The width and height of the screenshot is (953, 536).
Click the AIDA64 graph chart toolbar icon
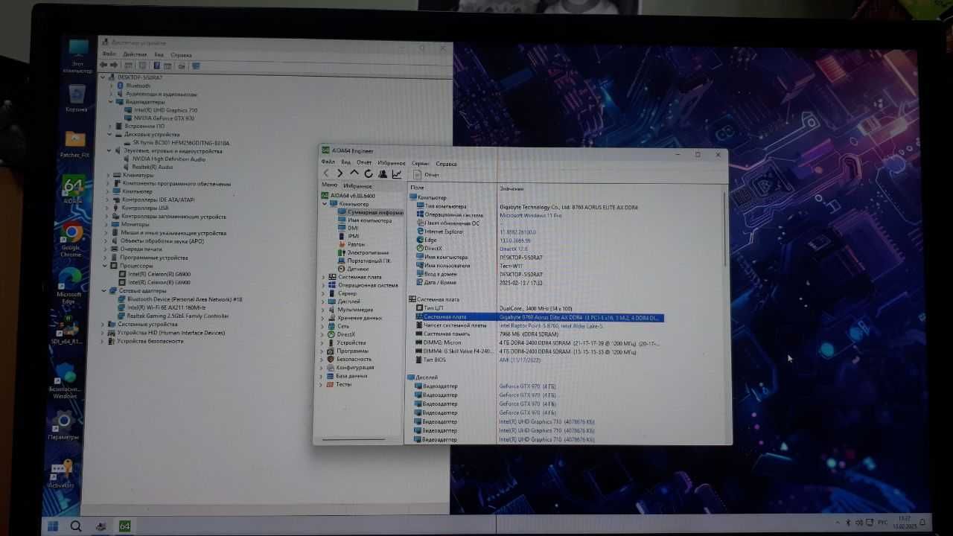click(397, 173)
